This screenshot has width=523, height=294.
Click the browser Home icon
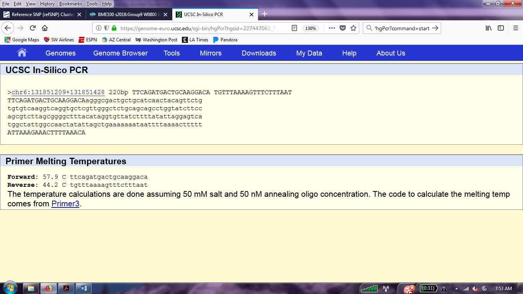tap(45, 28)
